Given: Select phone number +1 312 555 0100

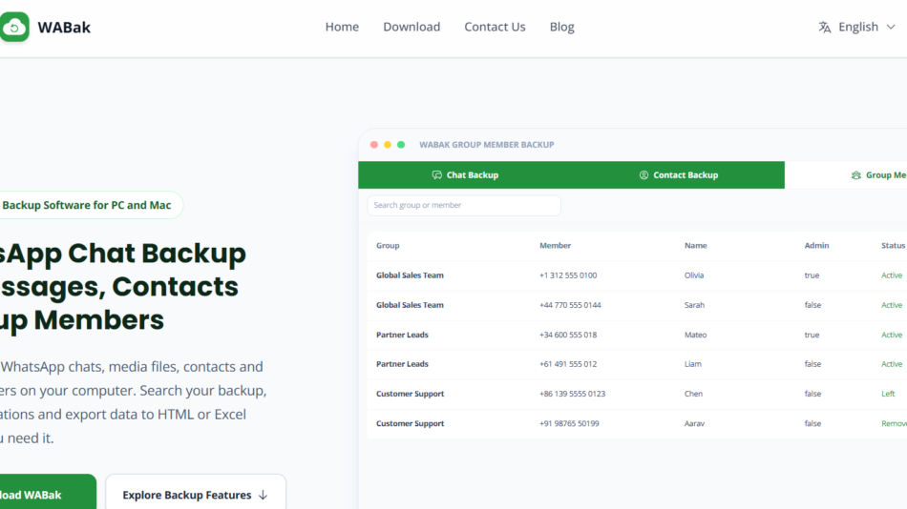Looking at the screenshot, I should pos(568,275).
